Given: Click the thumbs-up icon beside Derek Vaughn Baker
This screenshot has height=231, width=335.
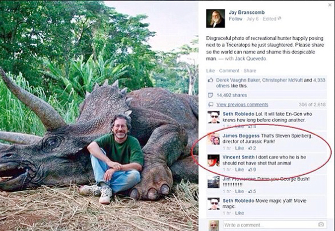Looking at the screenshot, I should pyautogui.click(x=210, y=79).
